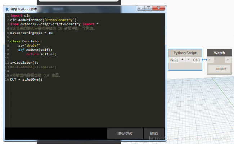This screenshot has width=234, height=144.
Task: Maximize the Python script editor window
Action: [x=148, y=8]
